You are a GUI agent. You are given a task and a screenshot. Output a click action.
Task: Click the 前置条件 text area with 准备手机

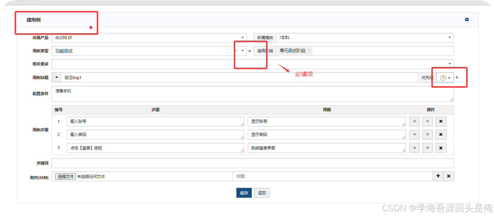coord(253,94)
